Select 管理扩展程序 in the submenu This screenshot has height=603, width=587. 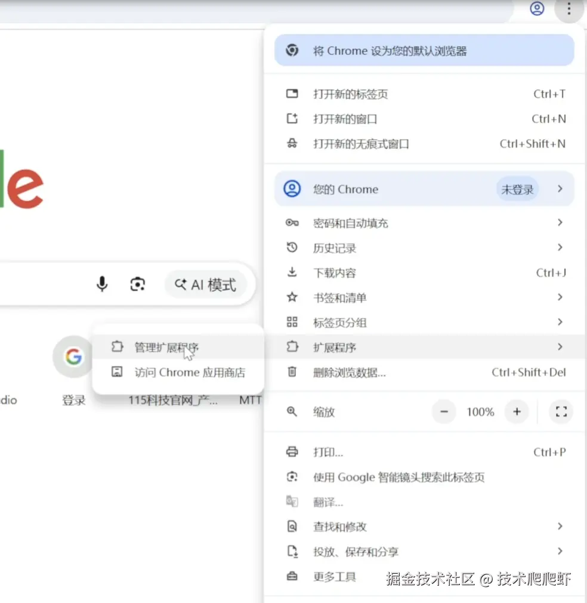tap(178, 347)
